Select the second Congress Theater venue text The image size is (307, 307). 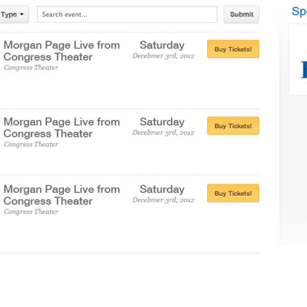(31, 144)
